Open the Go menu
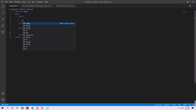Viewport: 196px width, 110px height. (x=29, y=2)
